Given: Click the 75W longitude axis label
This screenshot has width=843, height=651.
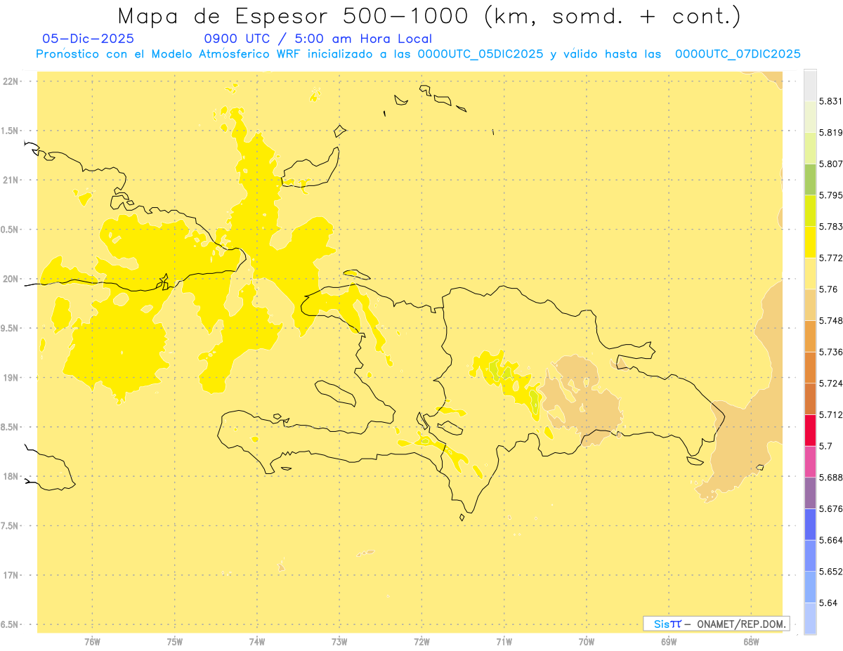Looking at the screenshot, I should coord(175,642).
